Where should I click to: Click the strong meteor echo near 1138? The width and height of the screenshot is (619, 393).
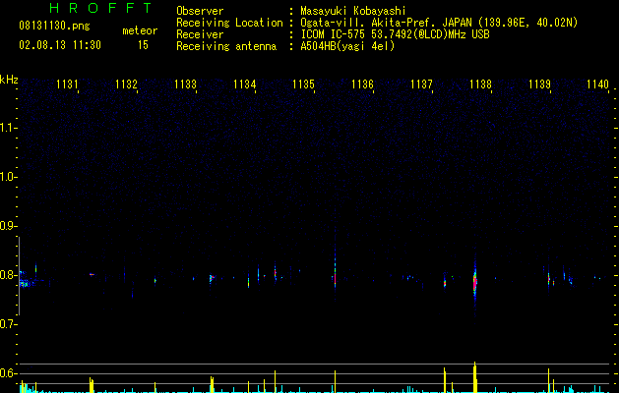click(475, 283)
